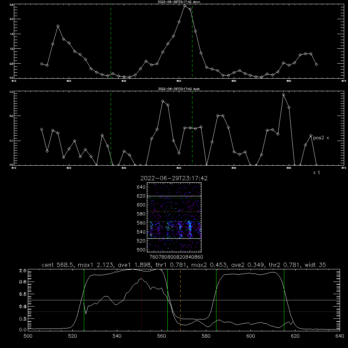Select the 'ave2 0.349' value

[247, 265]
